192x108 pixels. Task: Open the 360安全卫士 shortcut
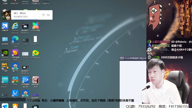pos(36,54)
